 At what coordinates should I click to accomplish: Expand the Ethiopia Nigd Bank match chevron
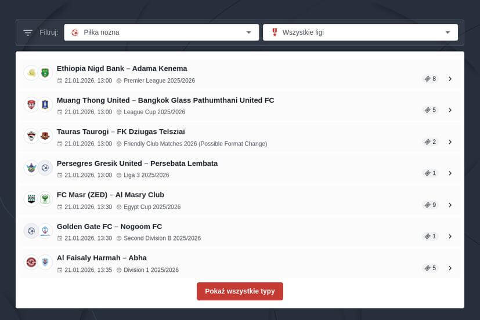pyautogui.click(x=450, y=79)
